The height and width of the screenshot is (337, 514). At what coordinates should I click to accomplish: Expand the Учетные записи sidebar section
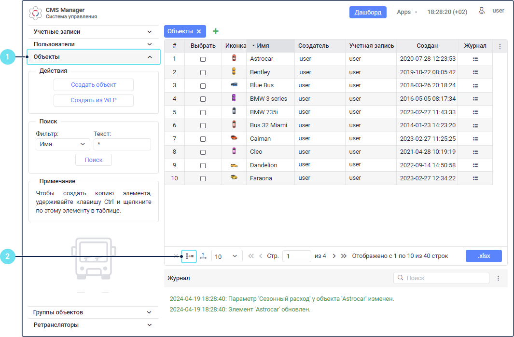tap(93, 32)
